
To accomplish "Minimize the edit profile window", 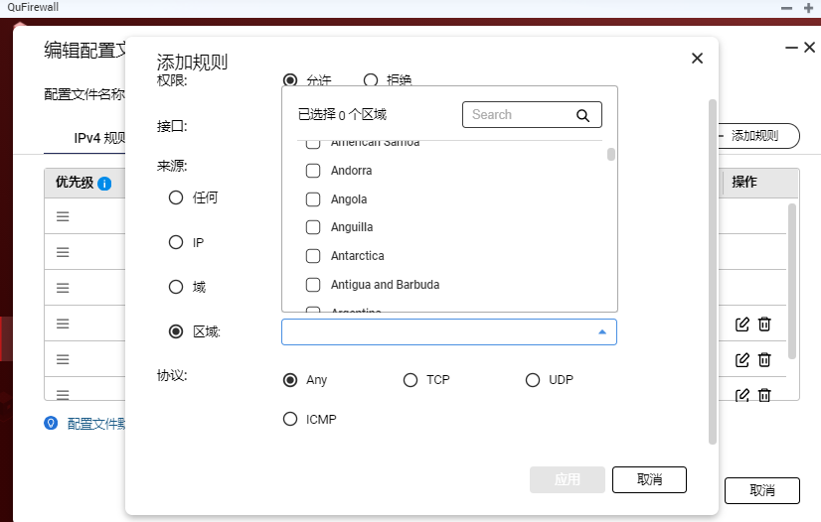I will (x=791, y=48).
